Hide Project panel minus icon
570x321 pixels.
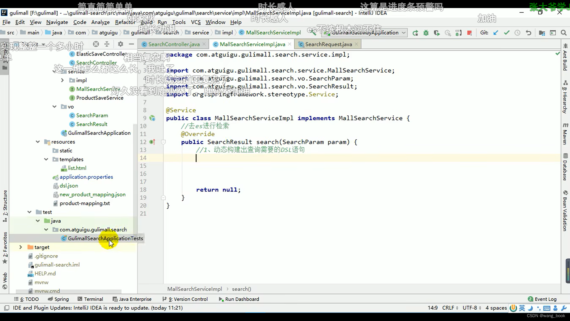click(x=131, y=44)
